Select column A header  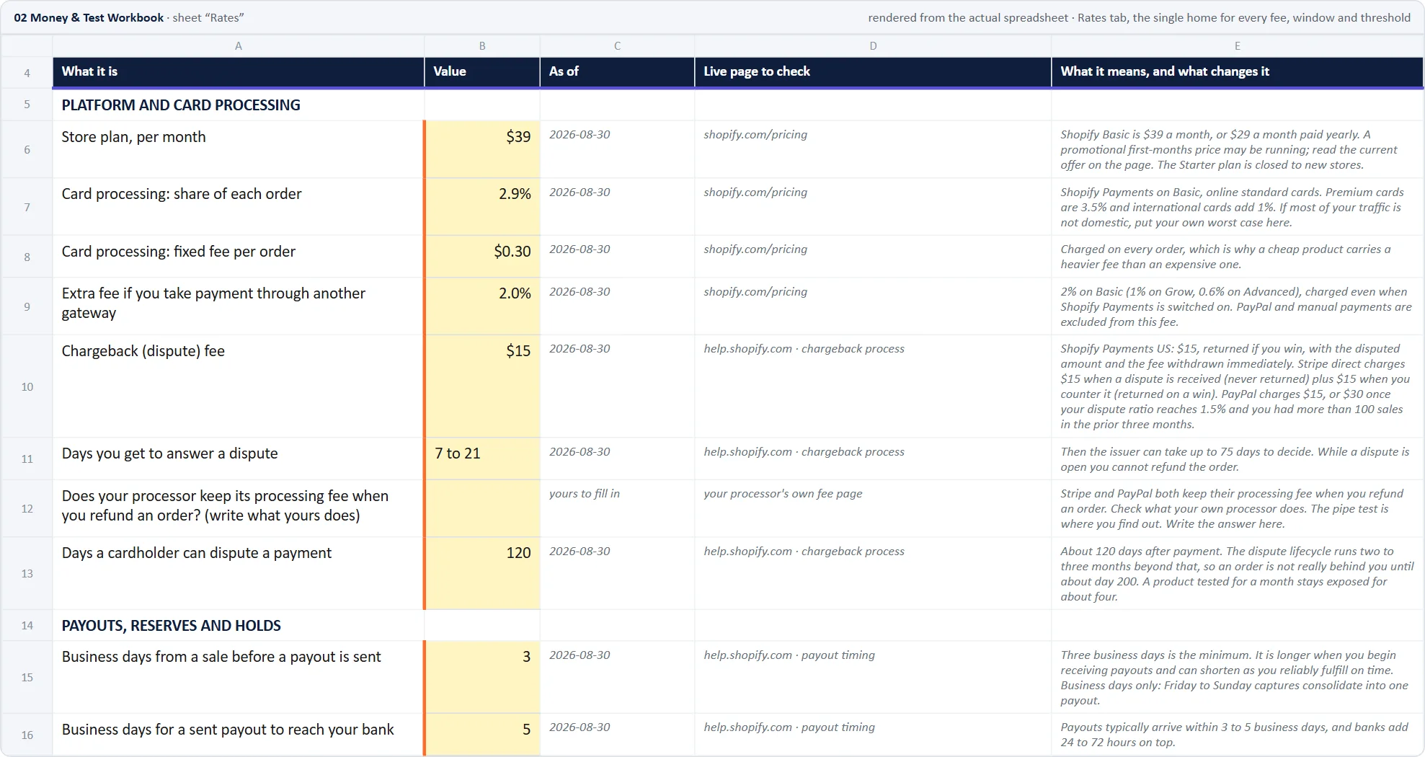238,45
